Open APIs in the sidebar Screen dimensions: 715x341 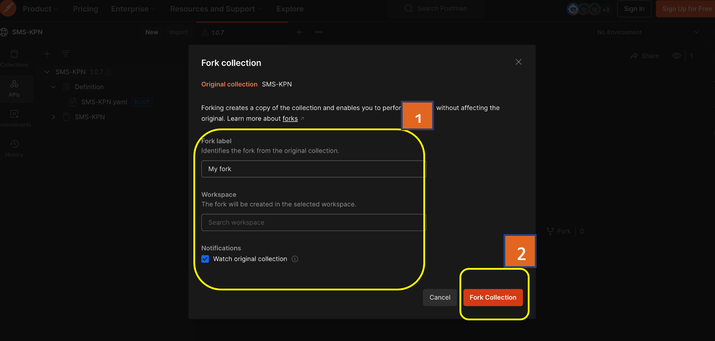tap(14, 88)
